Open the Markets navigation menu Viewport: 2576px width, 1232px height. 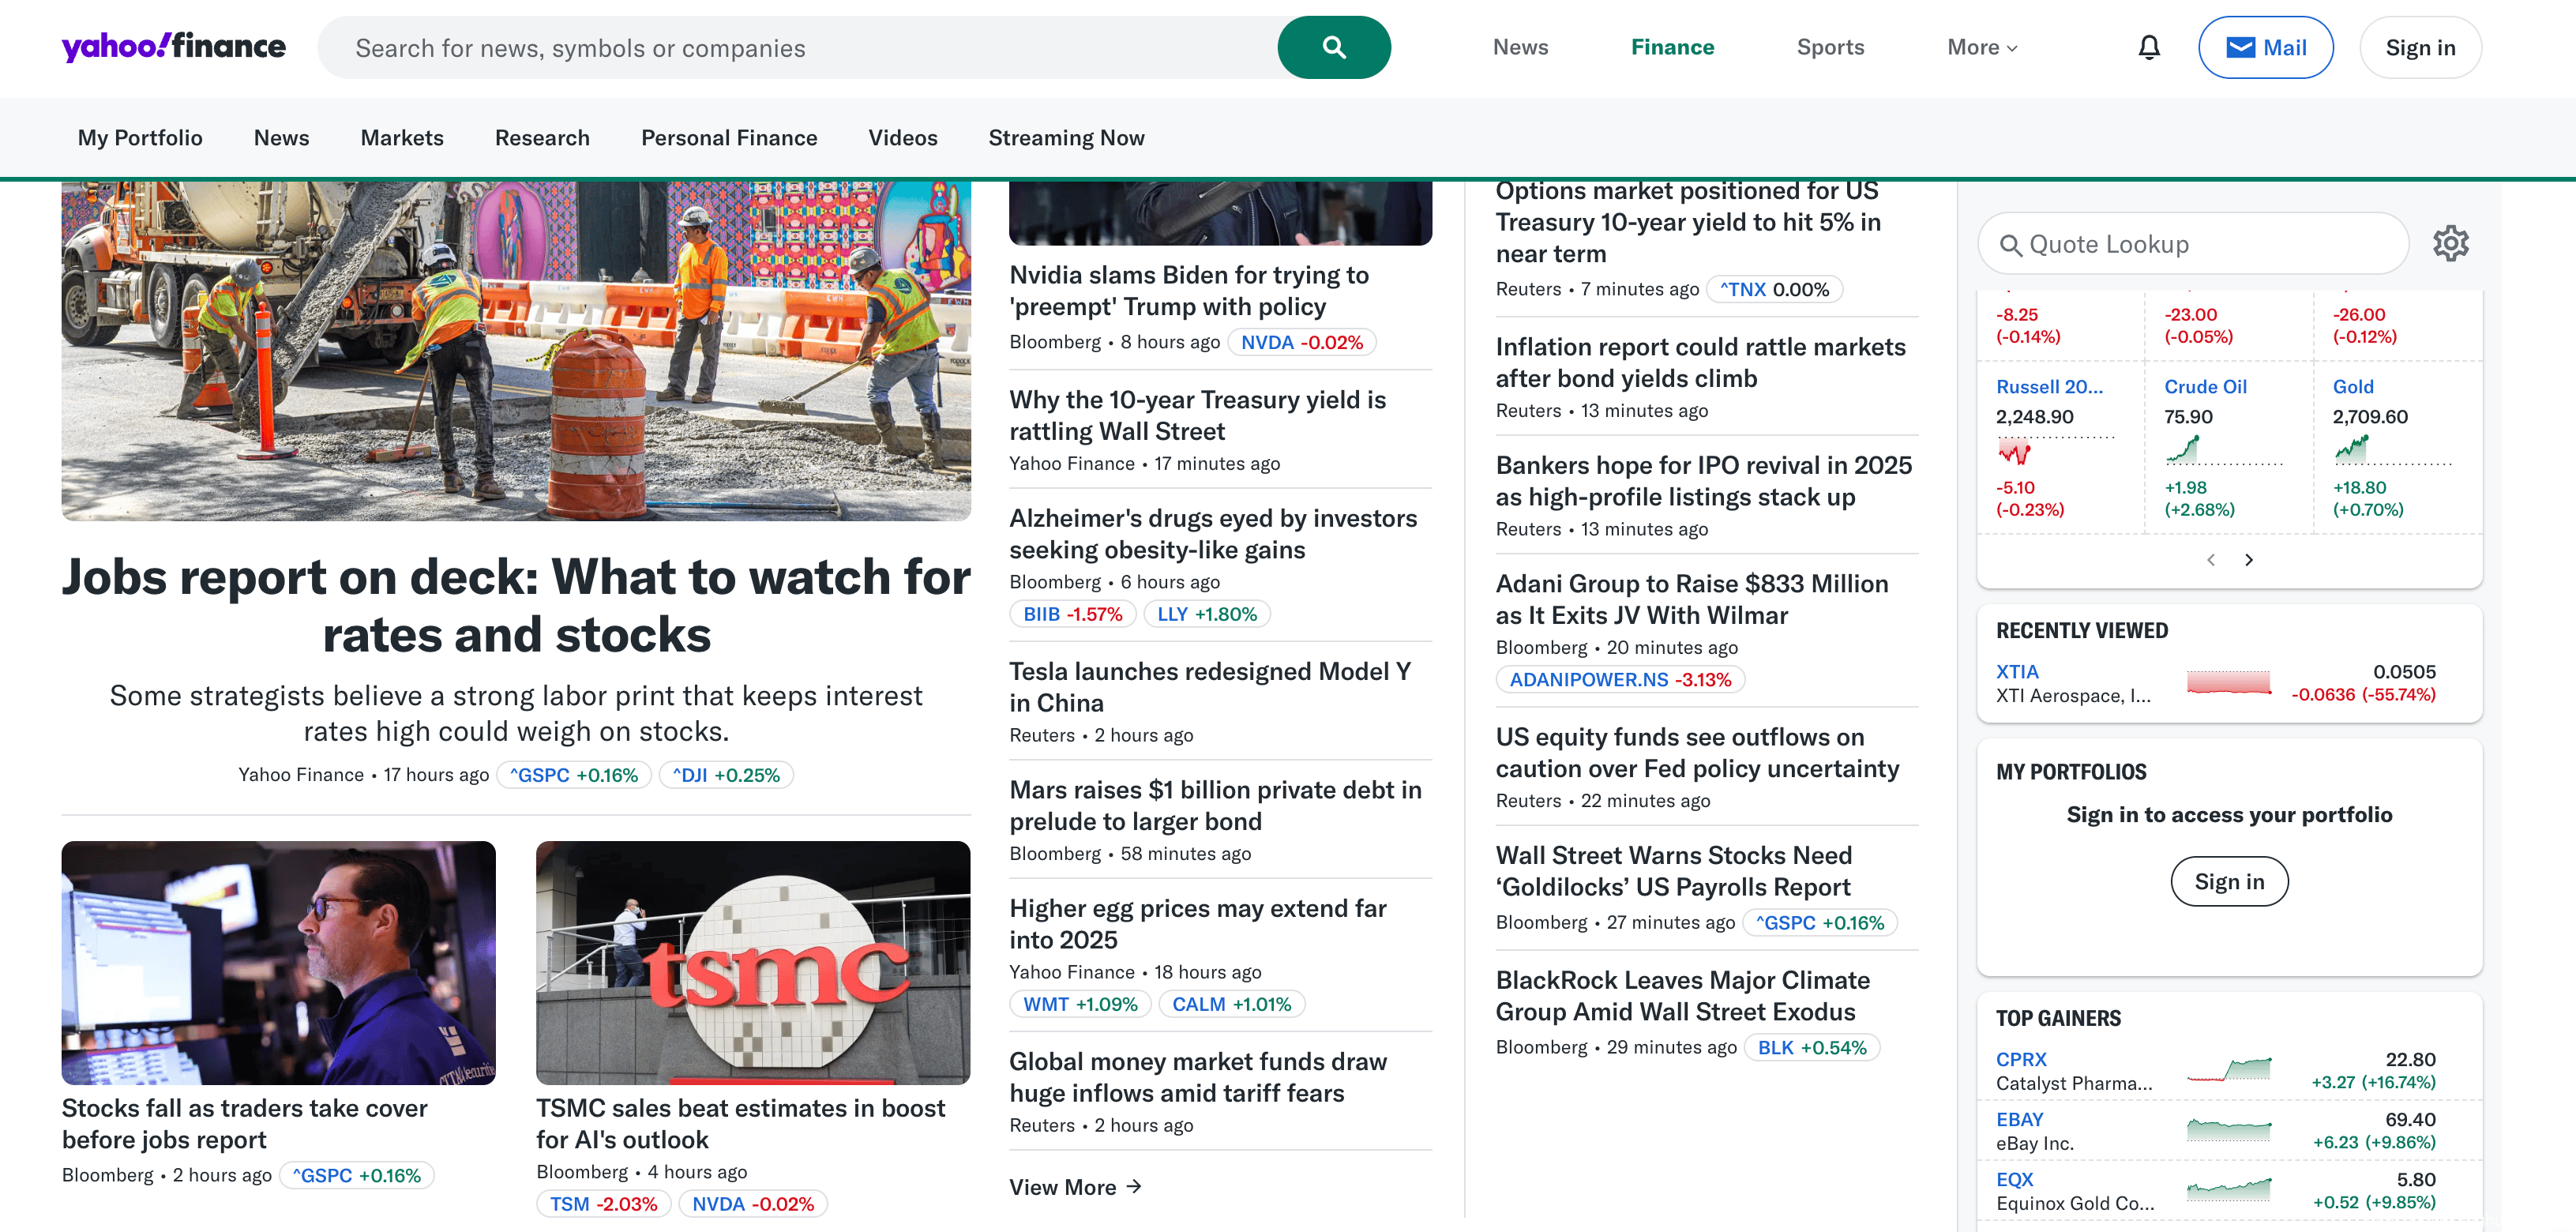(401, 138)
